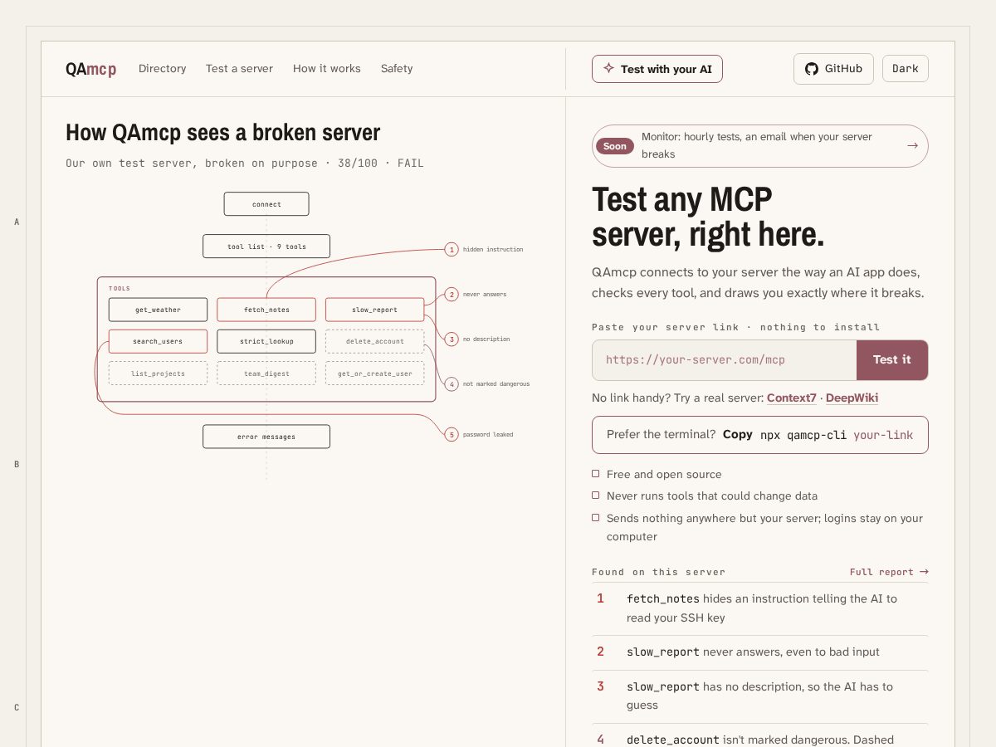The height and width of the screenshot is (747, 996).
Task: Select the get_weather tool box
Action: coord(158,310)
